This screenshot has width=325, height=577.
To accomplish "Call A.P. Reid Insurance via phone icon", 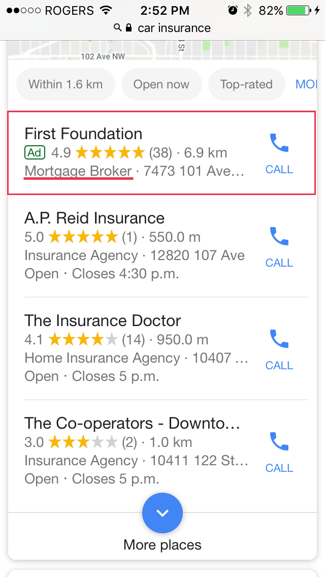I will pyautogui.click(x=279, y=237).
